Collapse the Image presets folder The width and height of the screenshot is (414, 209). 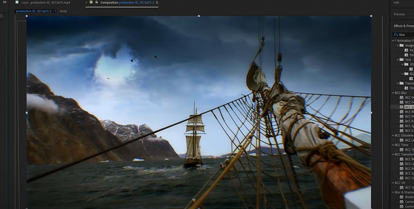pyautogui.click(x=398, y=45)
